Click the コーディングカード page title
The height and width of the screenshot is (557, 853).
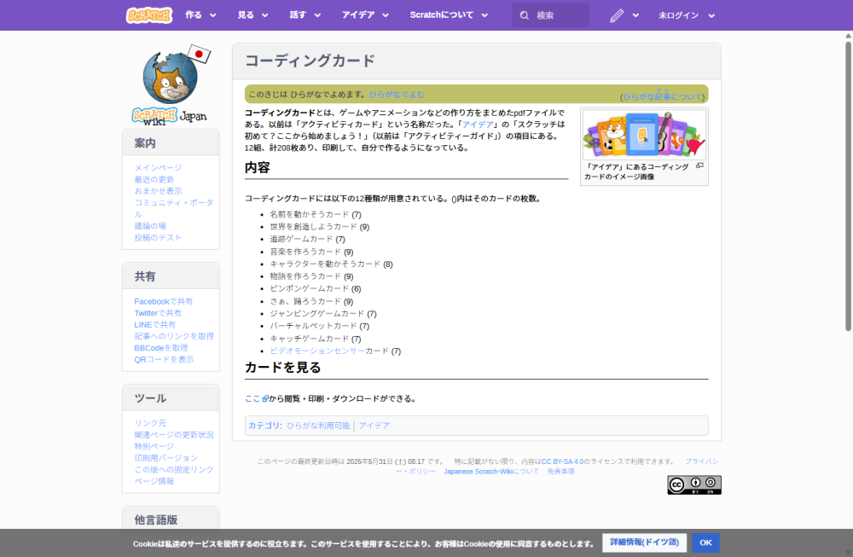(x=310, y=61)
